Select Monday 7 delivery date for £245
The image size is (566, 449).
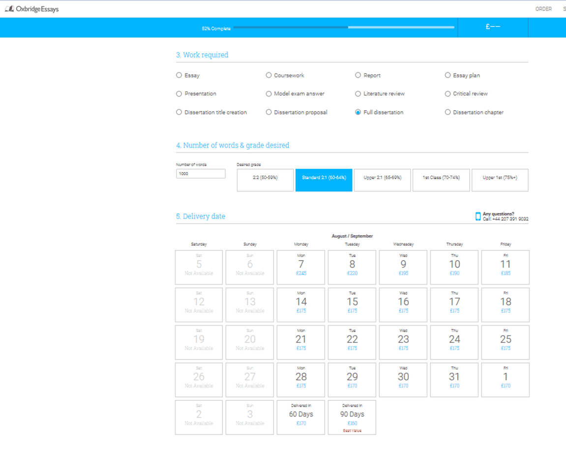pyautogui.click(x=301, y=267)
